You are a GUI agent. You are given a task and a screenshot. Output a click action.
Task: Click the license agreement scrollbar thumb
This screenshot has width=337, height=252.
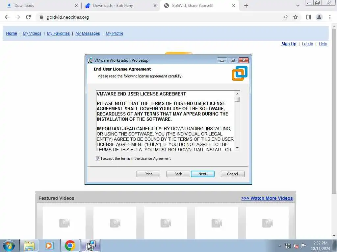237,99
